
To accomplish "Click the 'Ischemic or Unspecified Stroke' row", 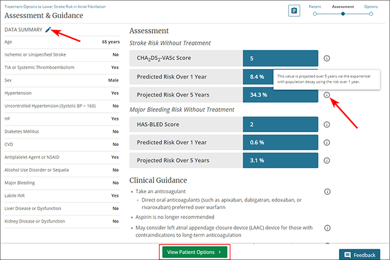I will click(62, 55).
